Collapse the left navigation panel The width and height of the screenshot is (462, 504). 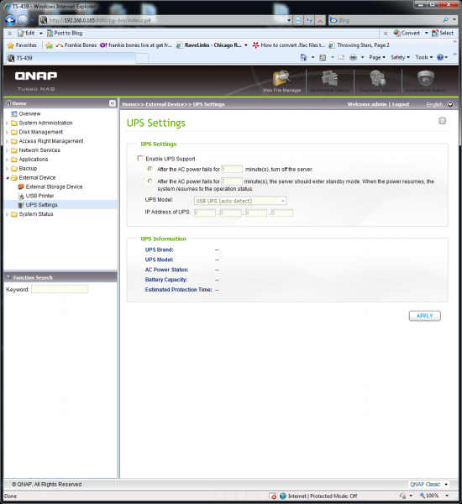pyautogui.click(x=113, y=103)
